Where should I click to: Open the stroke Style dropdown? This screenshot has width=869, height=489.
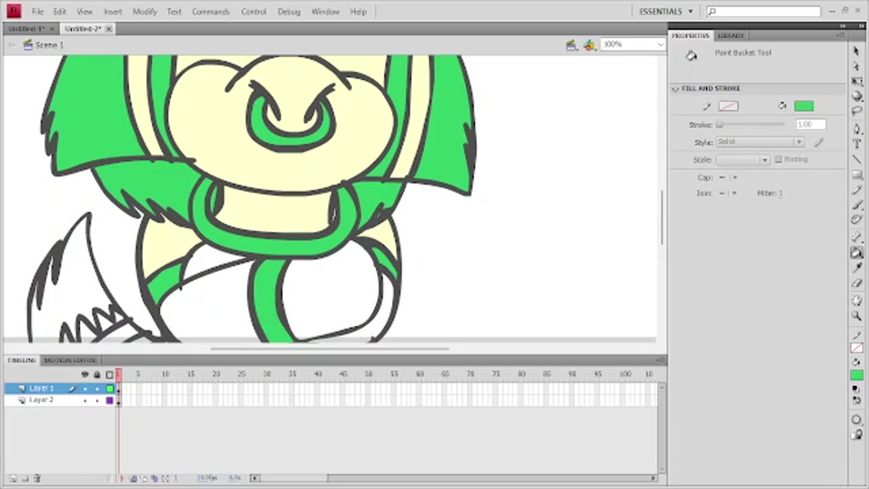(x=760, y=142)
